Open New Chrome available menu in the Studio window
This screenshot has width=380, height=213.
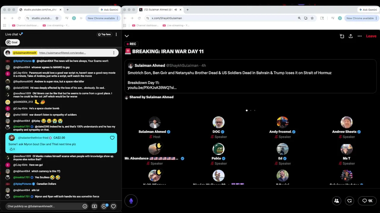pyautogui.click(x=103, y=18)
